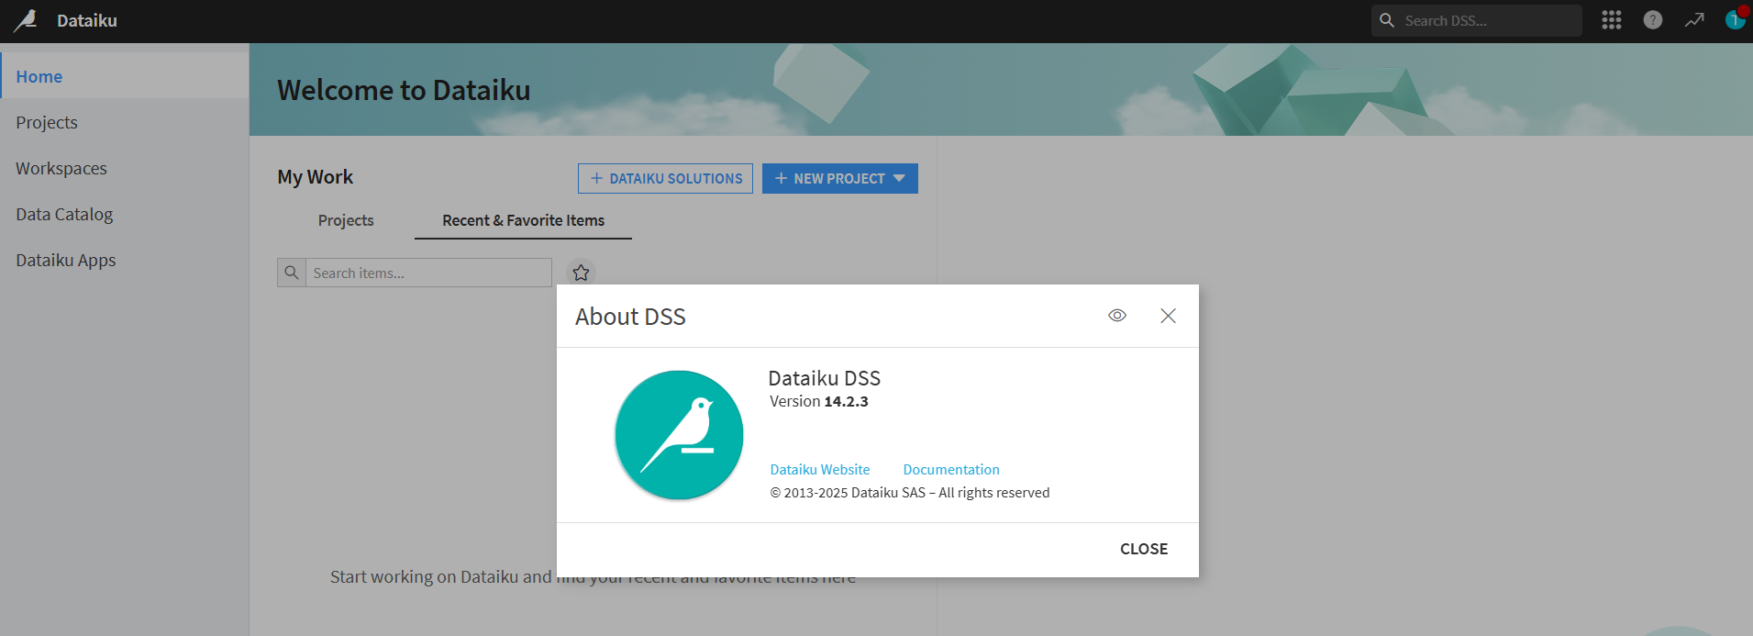This screenshot has width=1753, height=636.
Task: Focus the Search DSS input field
Action: point(1476,20)
